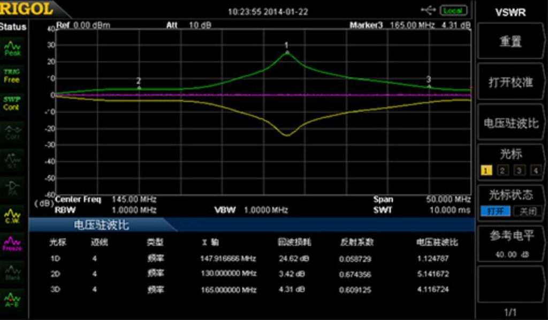Select marker 3 in the 光标 softkey
Image resolution: width=548 pixels, height=320 pixels.
(x=519, y=171)
